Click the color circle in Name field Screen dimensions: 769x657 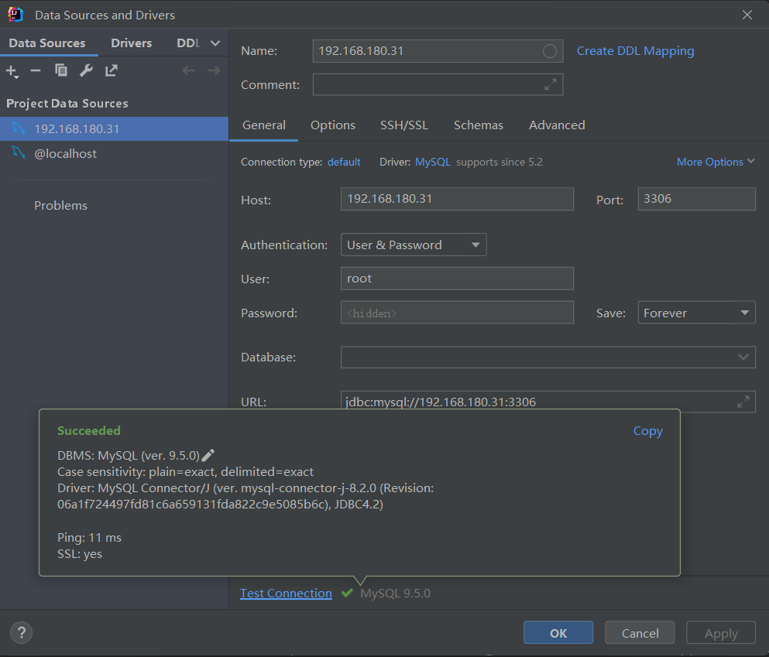tap(549, 51)
